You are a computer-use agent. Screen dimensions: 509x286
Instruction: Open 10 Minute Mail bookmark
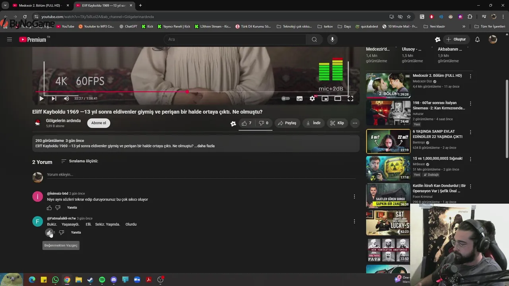(x=400, y=27)
